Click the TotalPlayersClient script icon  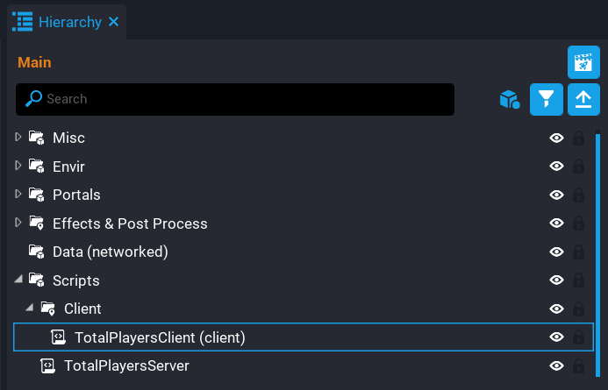(x=59, y=337)
